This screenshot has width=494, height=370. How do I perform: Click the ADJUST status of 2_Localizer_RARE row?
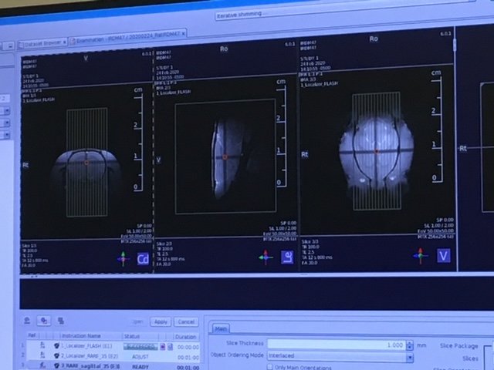(140, 357)
